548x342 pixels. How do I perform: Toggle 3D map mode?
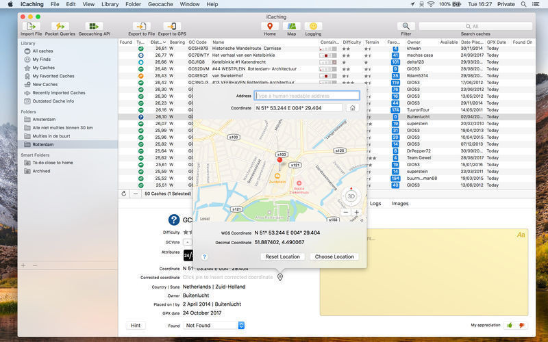click(351, 196)
